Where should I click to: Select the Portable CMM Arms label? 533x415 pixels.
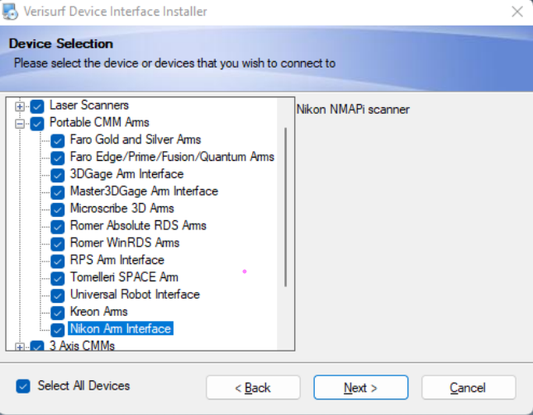pos(99,122)
